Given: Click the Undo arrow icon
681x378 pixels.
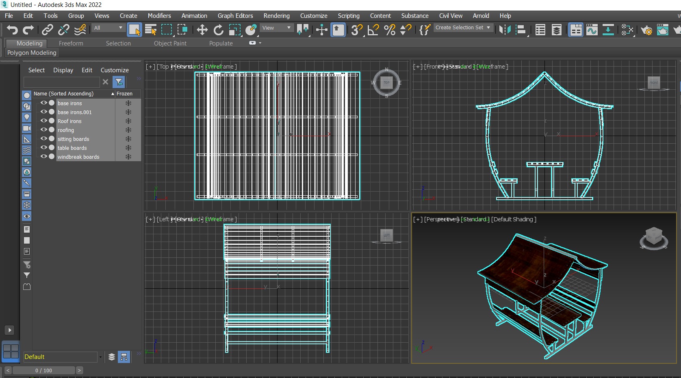Looking at the screenshot, I should [12, 30].
